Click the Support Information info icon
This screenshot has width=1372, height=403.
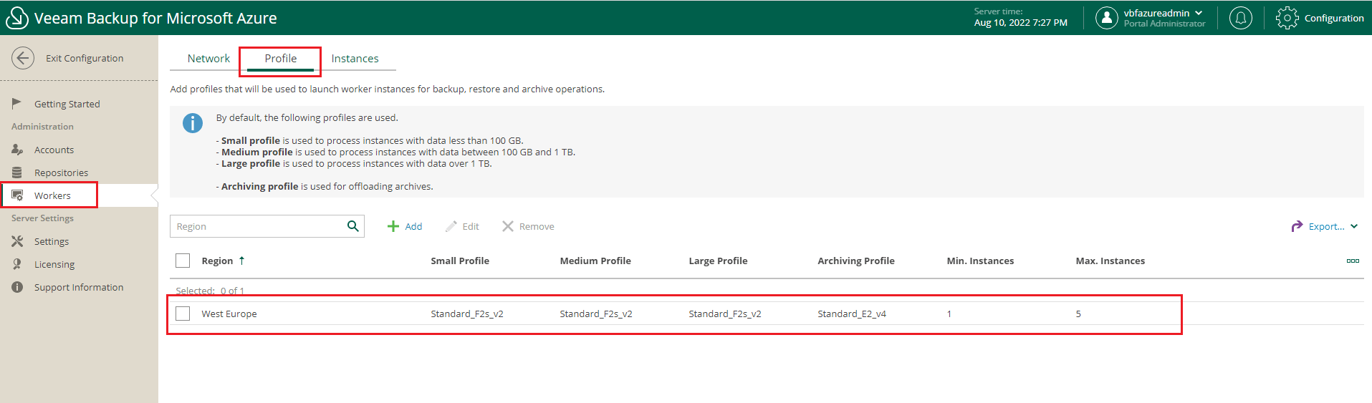pos(17,287)
